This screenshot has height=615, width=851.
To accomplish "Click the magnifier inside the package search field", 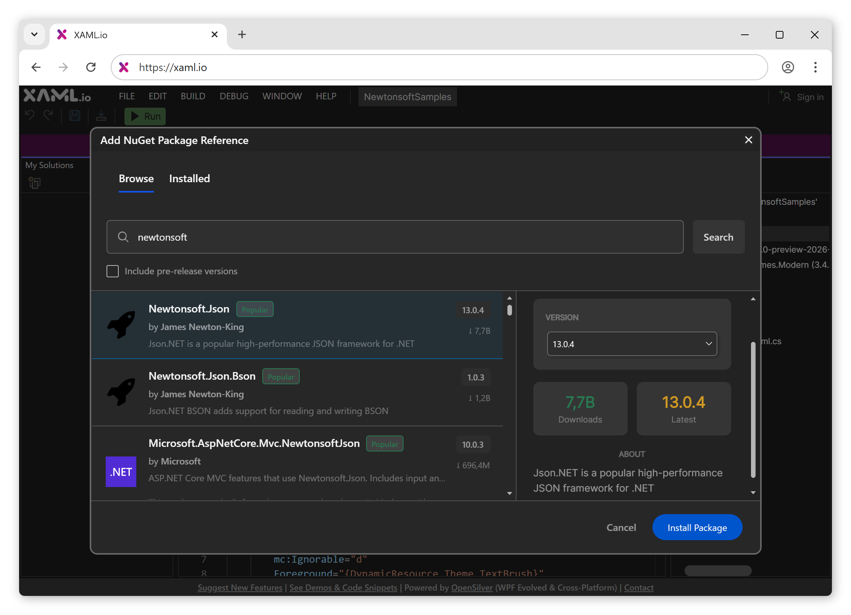I will tap(123, 237).
